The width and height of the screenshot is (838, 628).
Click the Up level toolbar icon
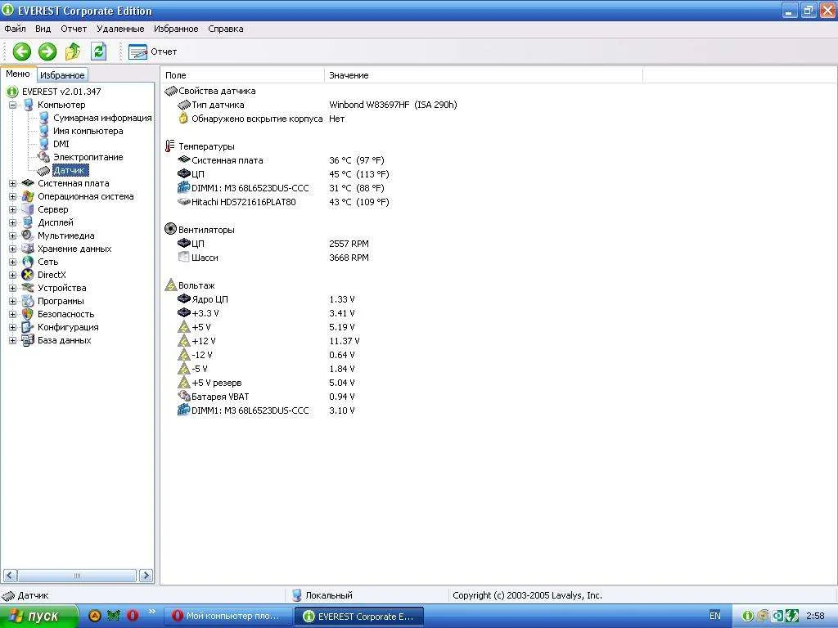pos(73,52)
